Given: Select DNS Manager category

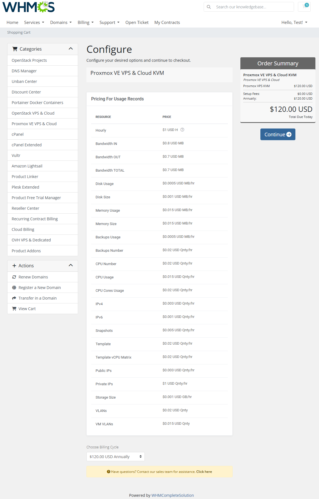Looking at the screenshot, I should (x=43, y=71).
